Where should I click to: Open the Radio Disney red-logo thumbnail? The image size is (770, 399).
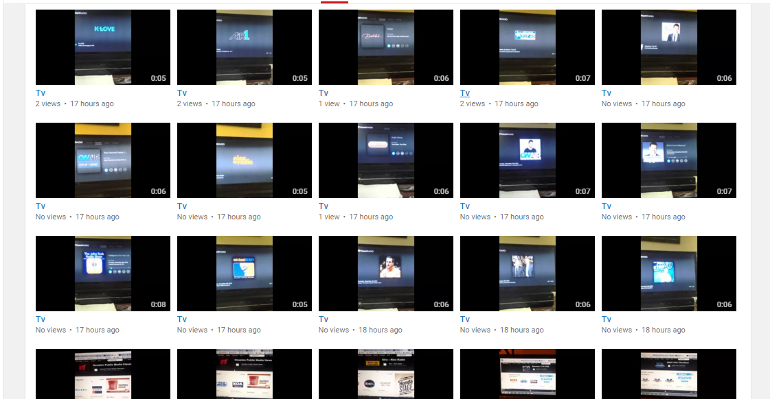(386, 160)
